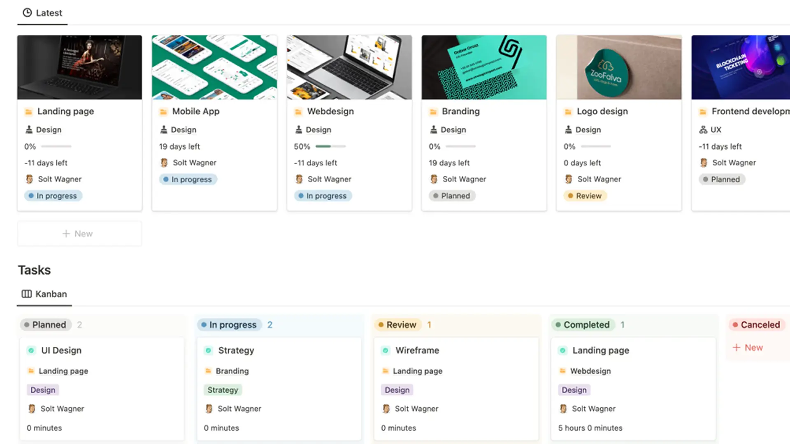Click '19 days left' on Mobile App card
790x444 pixels.
tap(179, 146)
